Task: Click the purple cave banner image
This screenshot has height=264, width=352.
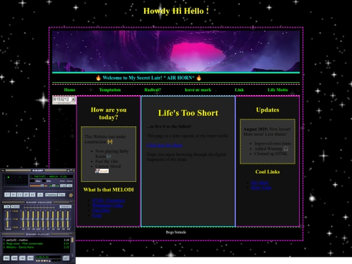Action: tap(176, 51)
